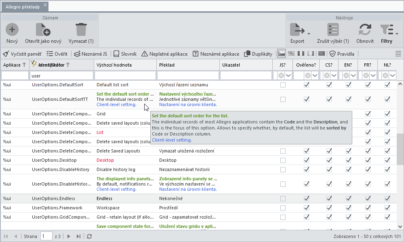Toggle Ověřeno? checkbox for UserOptions.DefaultSortTT
The image size is (404, 242).
tap(306, 99)
